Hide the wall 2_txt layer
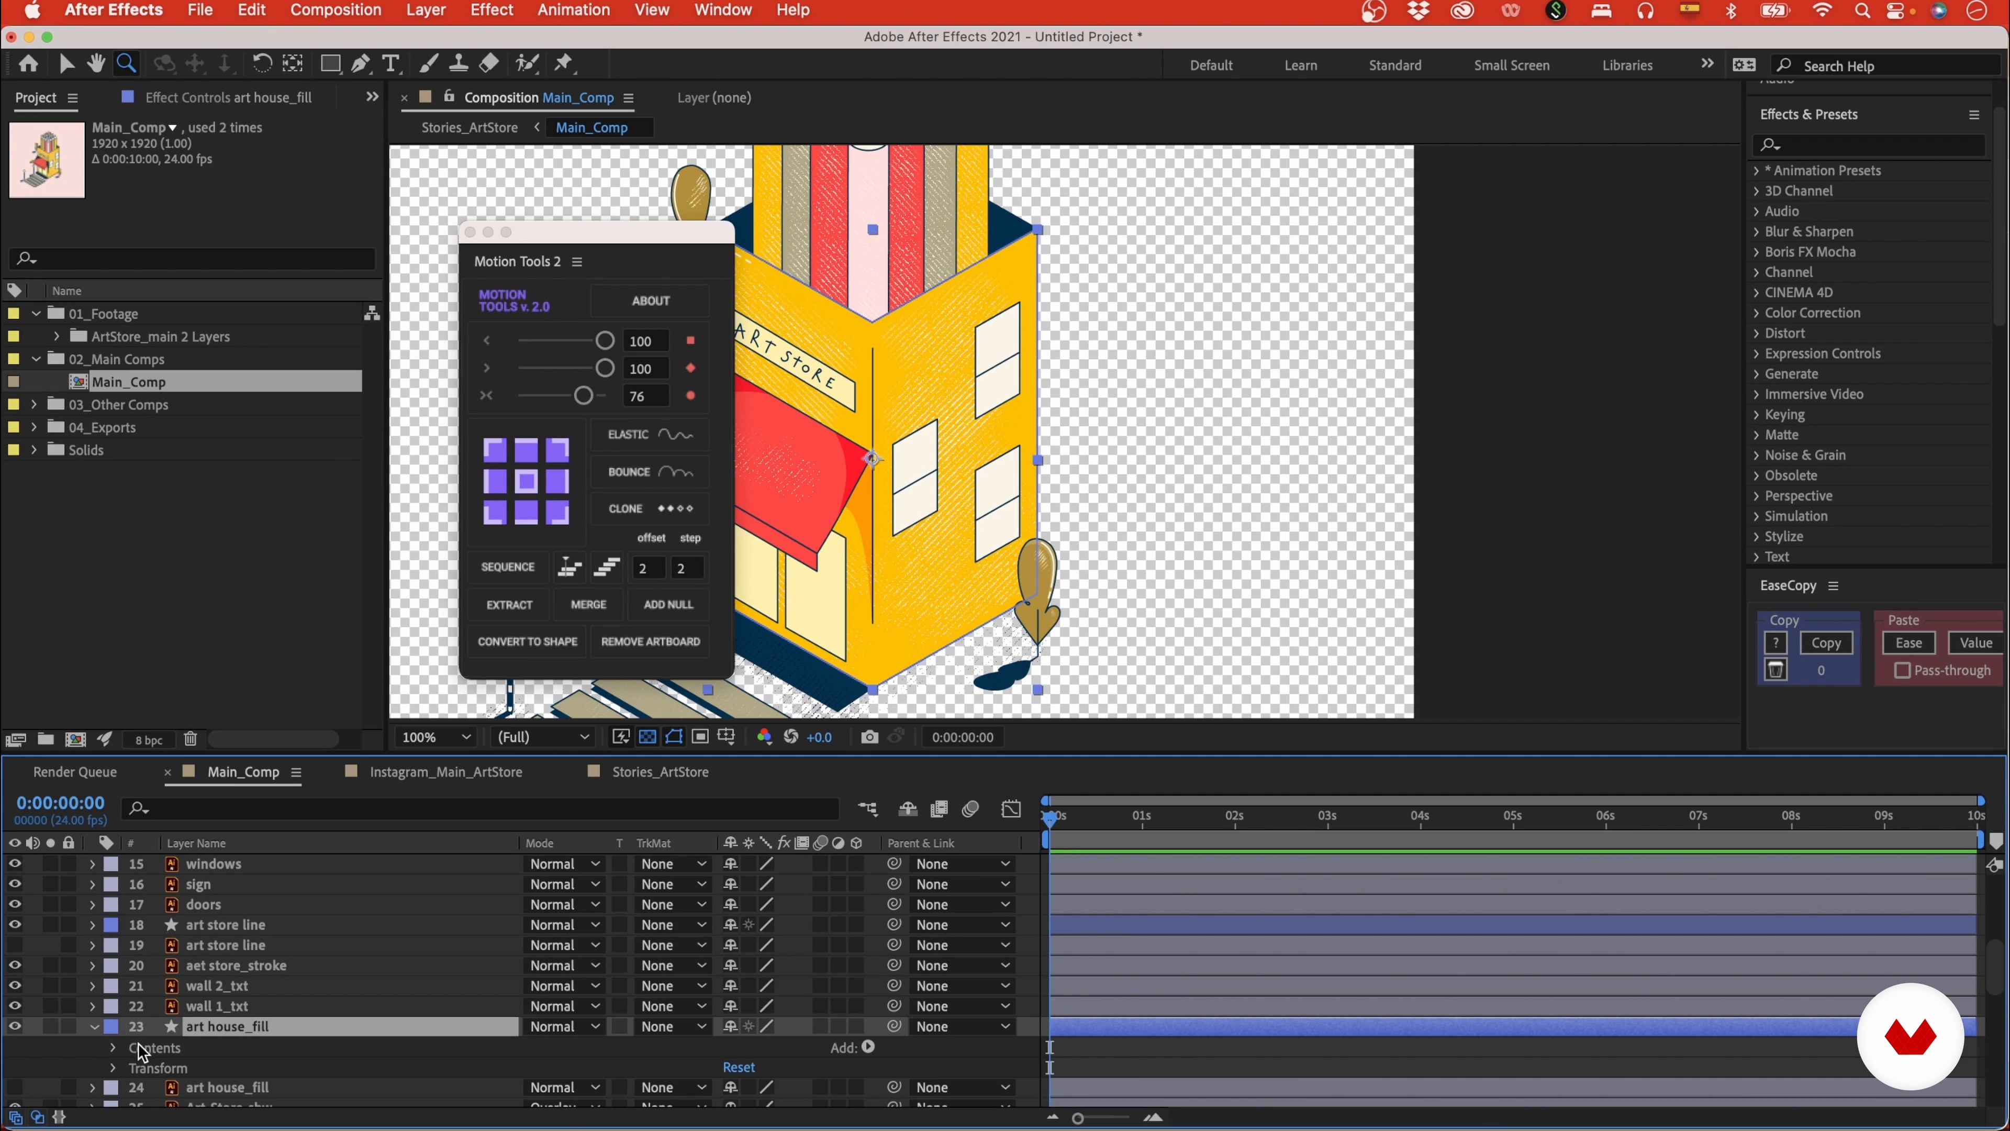2010x1131 pixels. [15, 986]
